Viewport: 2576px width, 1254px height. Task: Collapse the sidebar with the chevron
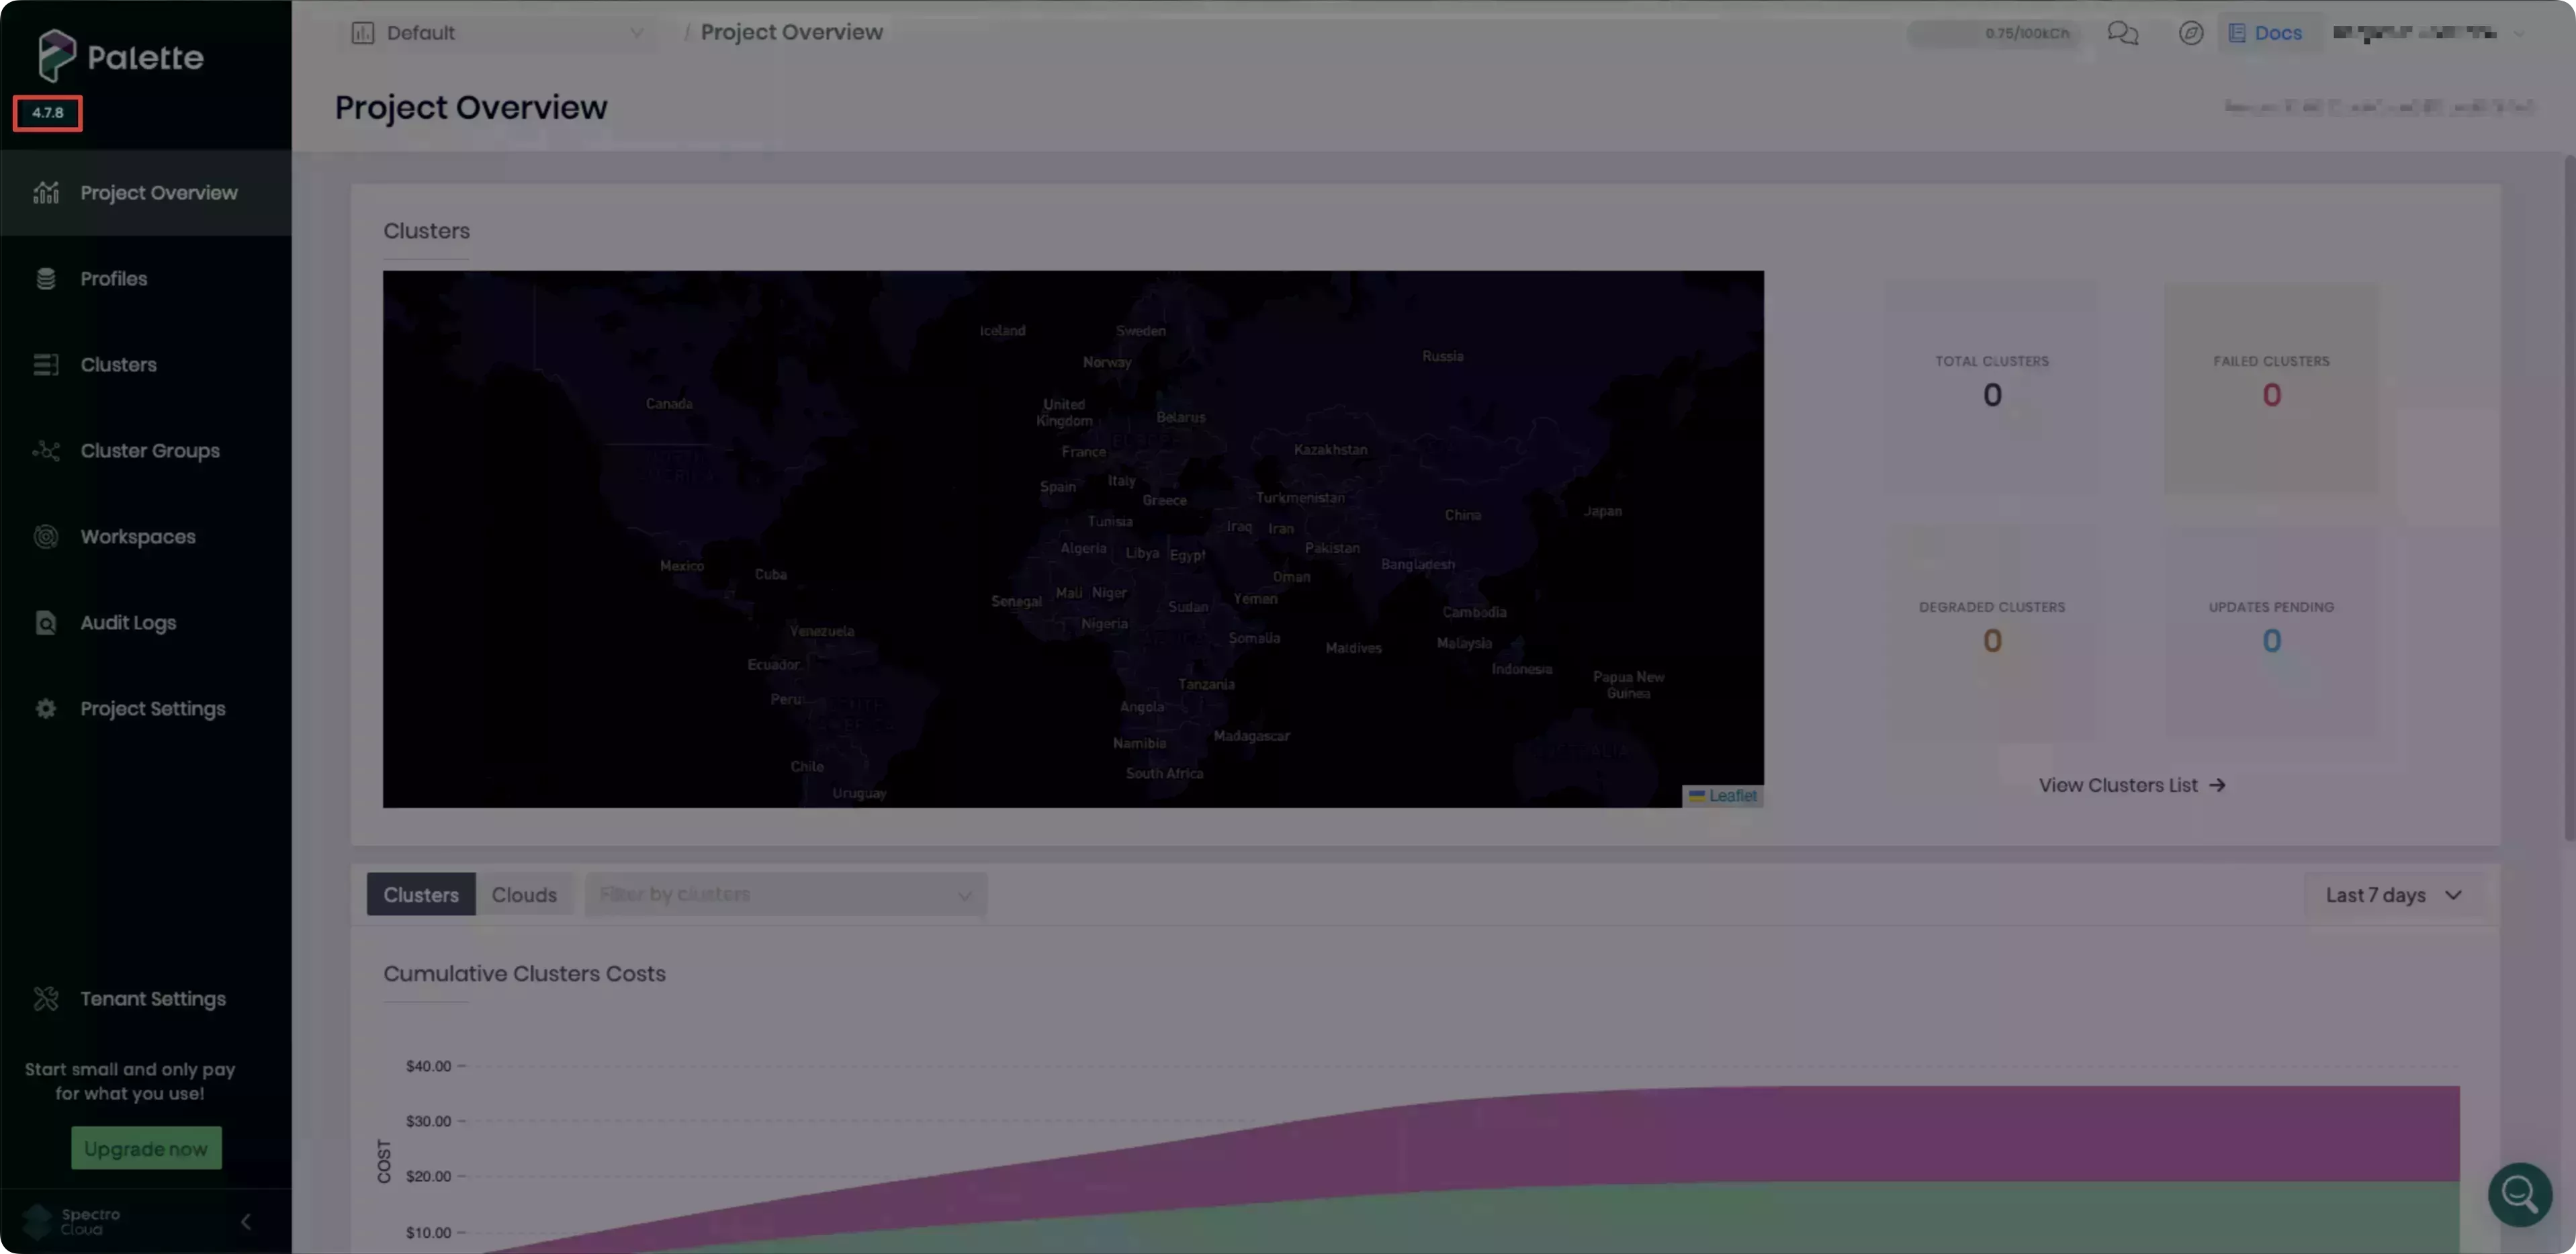click(245, 1221)
